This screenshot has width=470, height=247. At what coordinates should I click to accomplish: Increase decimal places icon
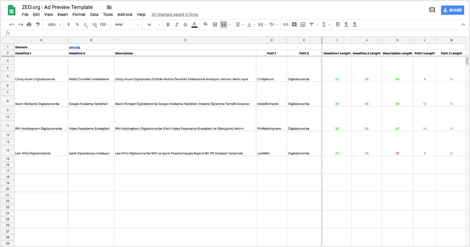(x=94, y=25)
